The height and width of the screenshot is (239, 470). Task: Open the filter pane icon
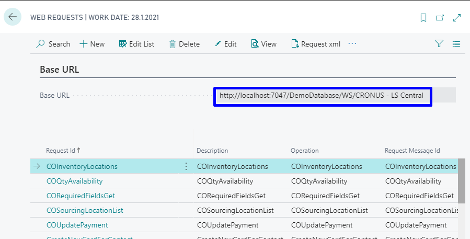(x=439, y=44)
